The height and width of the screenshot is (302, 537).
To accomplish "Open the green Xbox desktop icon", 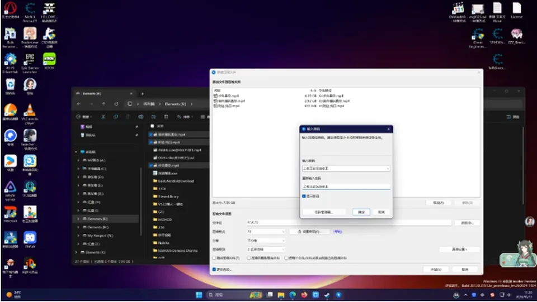I will click(x=49, y=61).
